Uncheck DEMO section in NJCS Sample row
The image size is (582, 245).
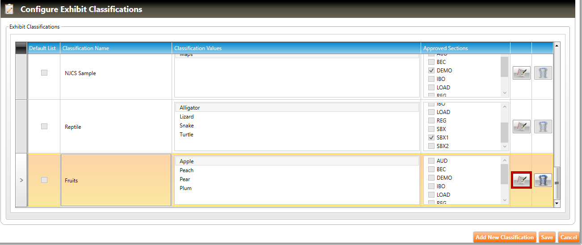(x=431, y=71)
